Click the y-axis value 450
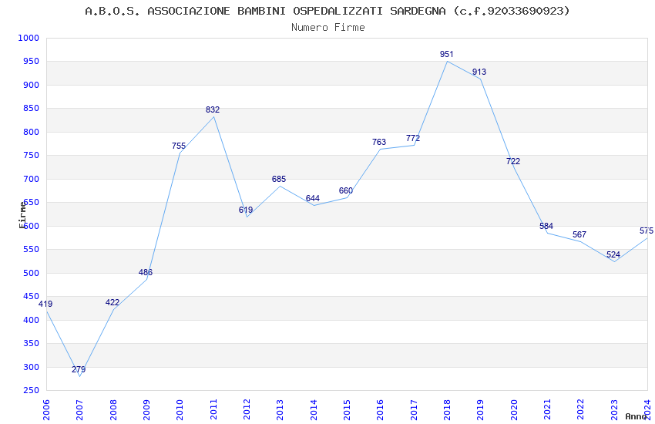This screenshot has width=655, height=424. click(x=32, y=297)
